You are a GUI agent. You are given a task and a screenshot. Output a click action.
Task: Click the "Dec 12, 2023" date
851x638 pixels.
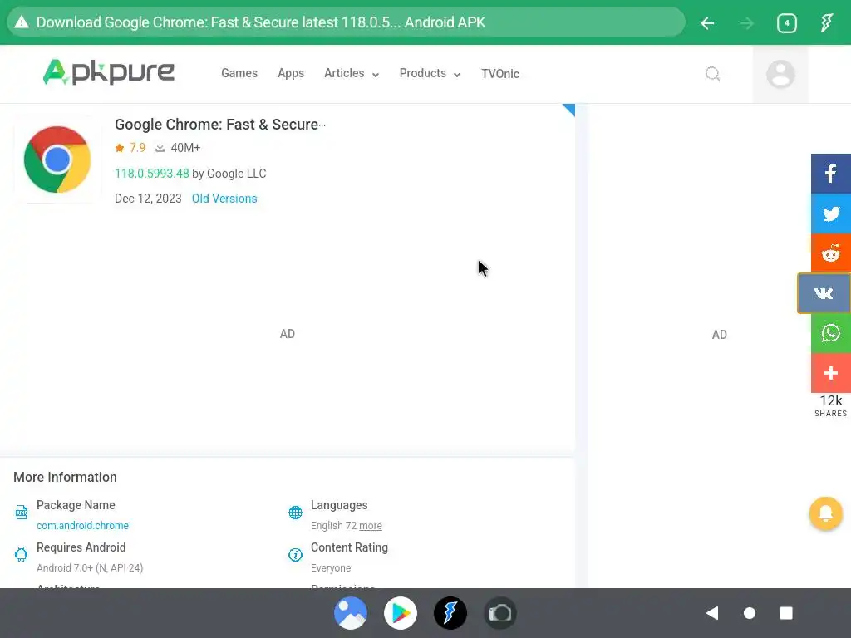[x=148, y=199]
